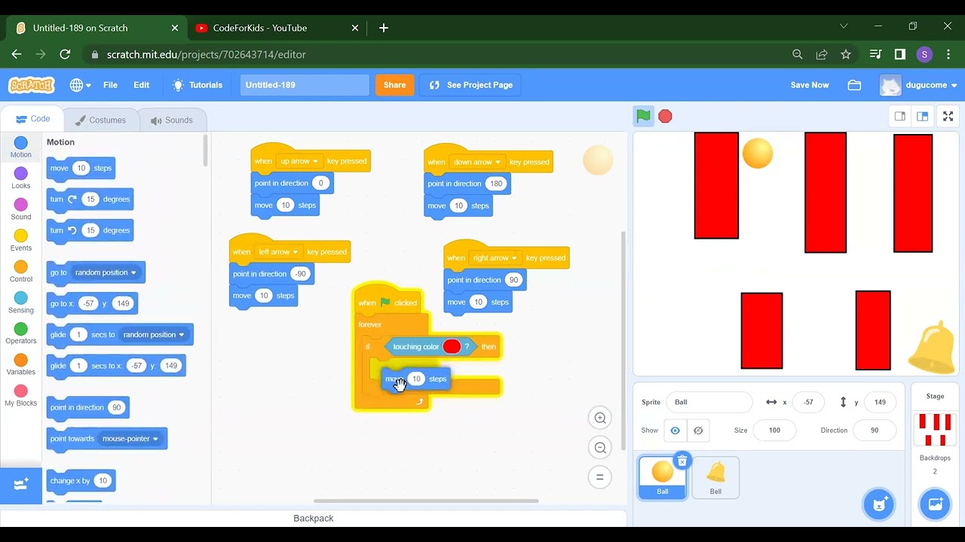Open the up arrow key dropdown
Image resolution: width=965 pixels, height=542 pixels.
click(x=299, y=161)
